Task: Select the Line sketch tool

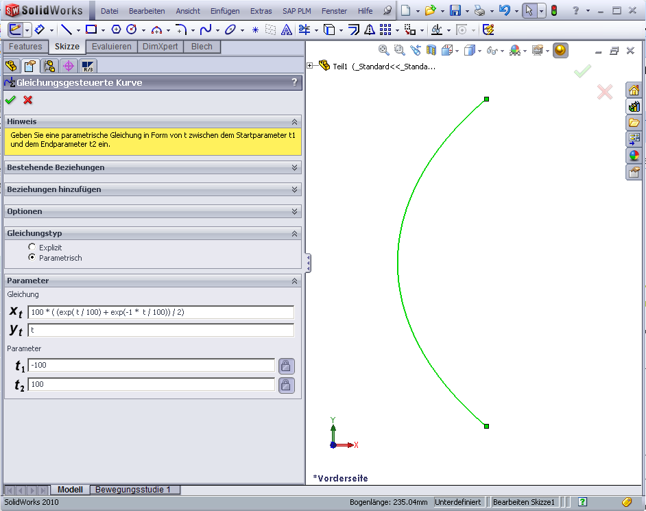Action: pyautogui.click(x=67, y=29)
